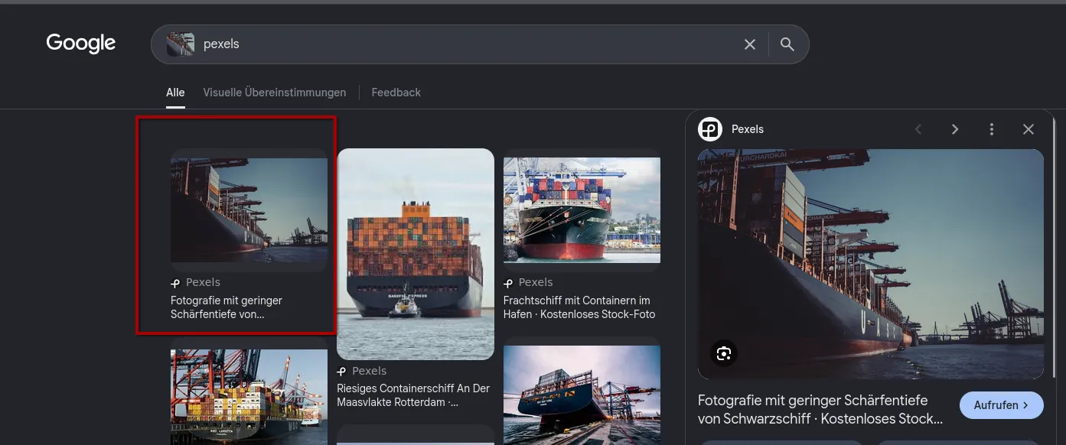Open the red-hulled cargo ship thumbnail
This screenshot has width=1066, height=445.
pyautogui.click(x=582, y=210)
